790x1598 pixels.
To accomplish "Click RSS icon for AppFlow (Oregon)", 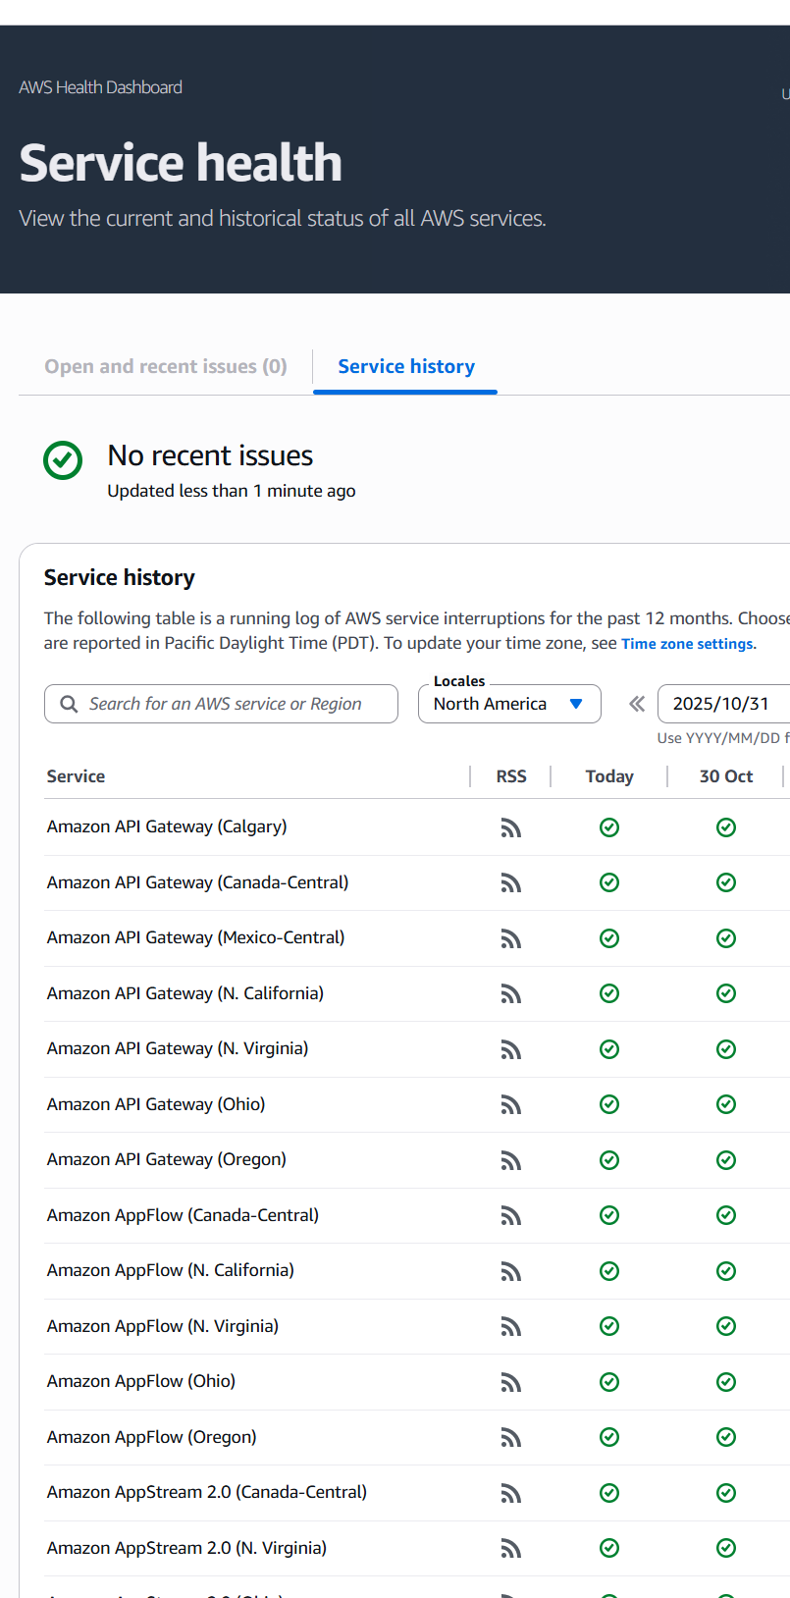I will pos(510,1437).
